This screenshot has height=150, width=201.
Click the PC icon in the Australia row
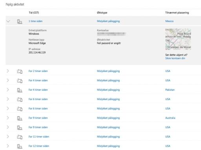point(20,118)
